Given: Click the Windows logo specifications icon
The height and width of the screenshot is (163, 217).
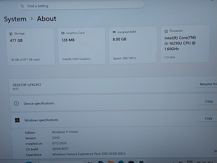Looking at the screenshot, I should (17, 120).
